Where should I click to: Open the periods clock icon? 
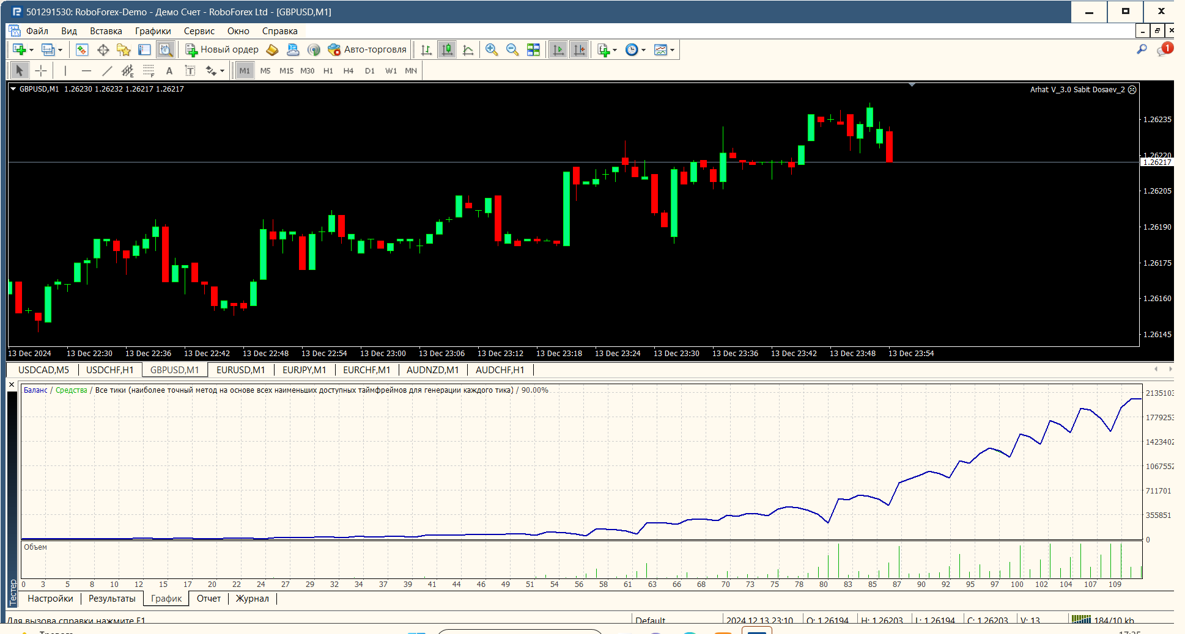click(632, 49)
